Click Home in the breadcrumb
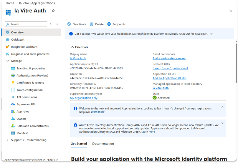The height and width of the screenshot is (163, 238). [x=10, y=3]
